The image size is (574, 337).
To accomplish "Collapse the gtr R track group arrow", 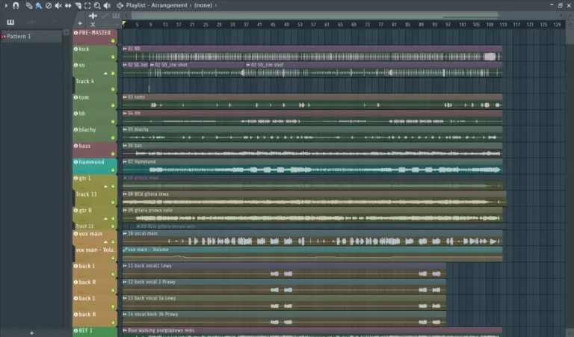I will point(105,219).
